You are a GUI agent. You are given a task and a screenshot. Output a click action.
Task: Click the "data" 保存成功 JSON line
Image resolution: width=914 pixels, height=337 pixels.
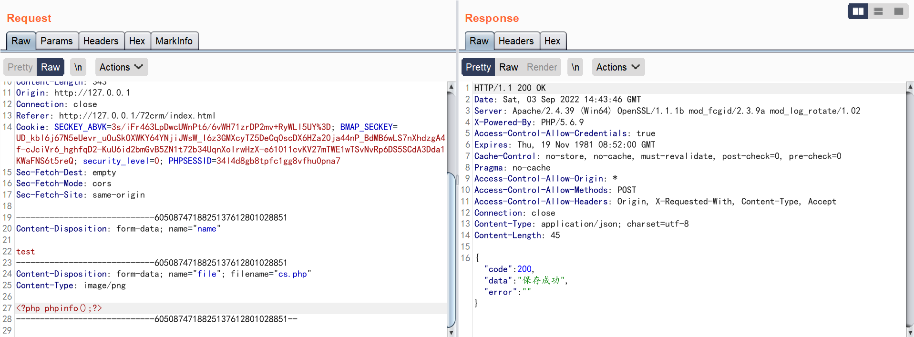526,281
